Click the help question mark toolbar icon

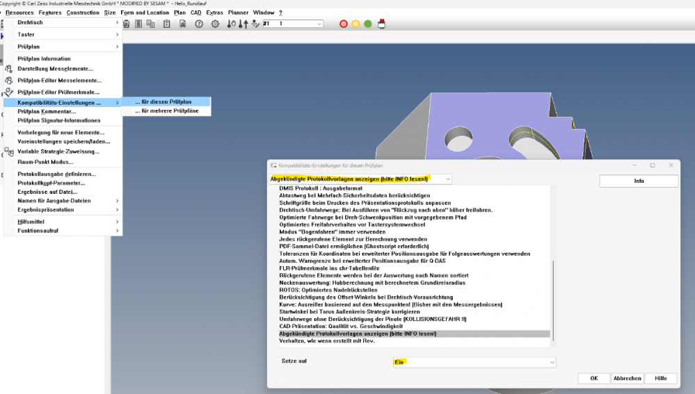point(199,24)
